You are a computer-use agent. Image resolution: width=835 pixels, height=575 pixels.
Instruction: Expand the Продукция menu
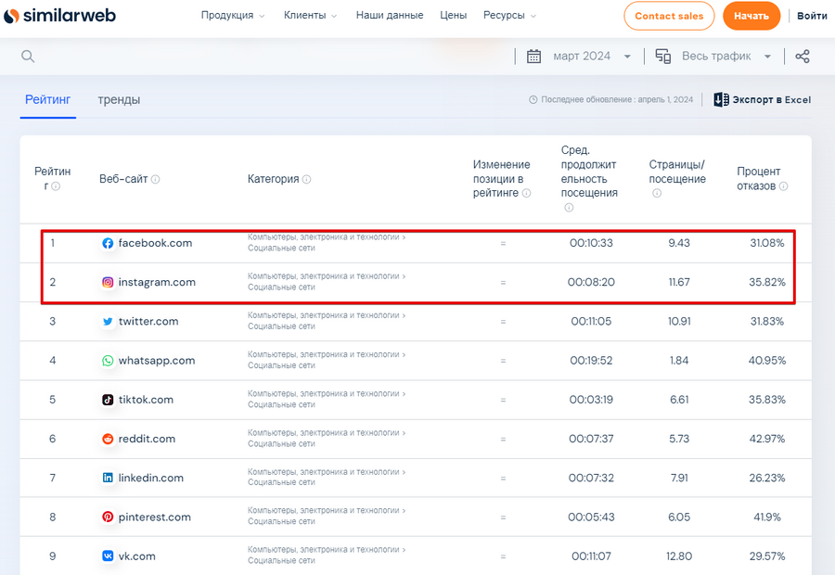(233, 16)
